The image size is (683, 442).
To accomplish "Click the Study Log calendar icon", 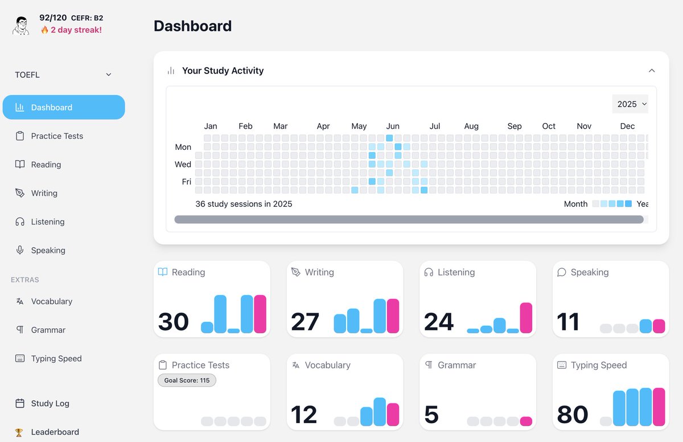I will (20, 403).
